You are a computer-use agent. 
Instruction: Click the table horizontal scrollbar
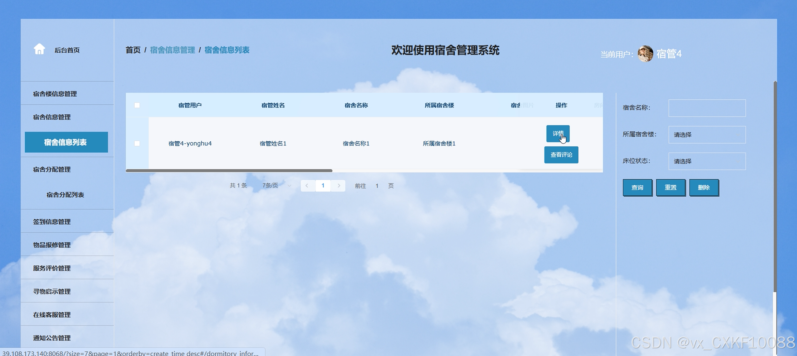(229, 171)
